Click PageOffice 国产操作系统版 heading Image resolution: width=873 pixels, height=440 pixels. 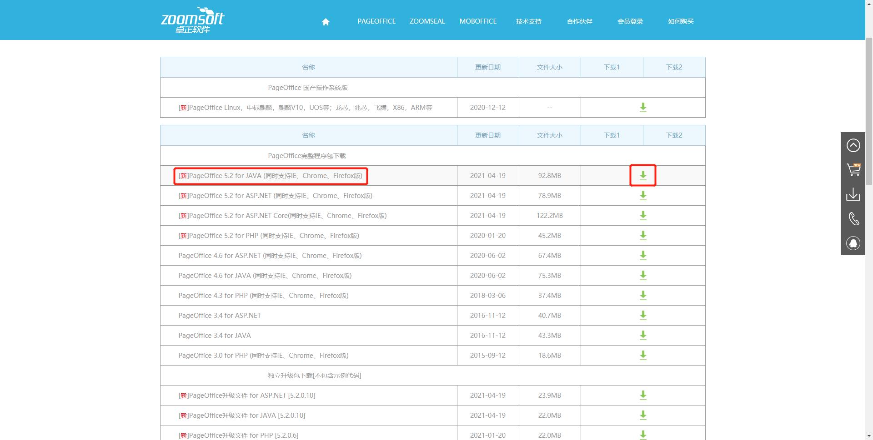click(308, 88)
